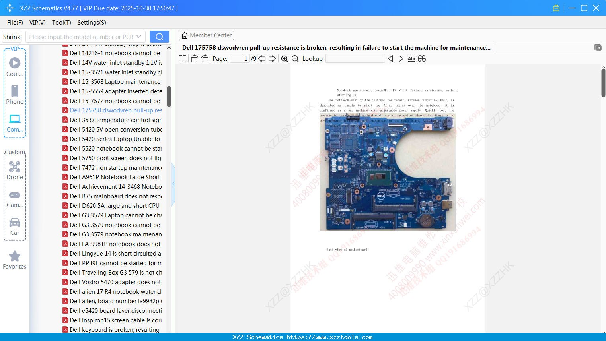Image resolution: width=606 pixels, height=341 pixels.
Task: Open the Member Center button
Action: 206,35
